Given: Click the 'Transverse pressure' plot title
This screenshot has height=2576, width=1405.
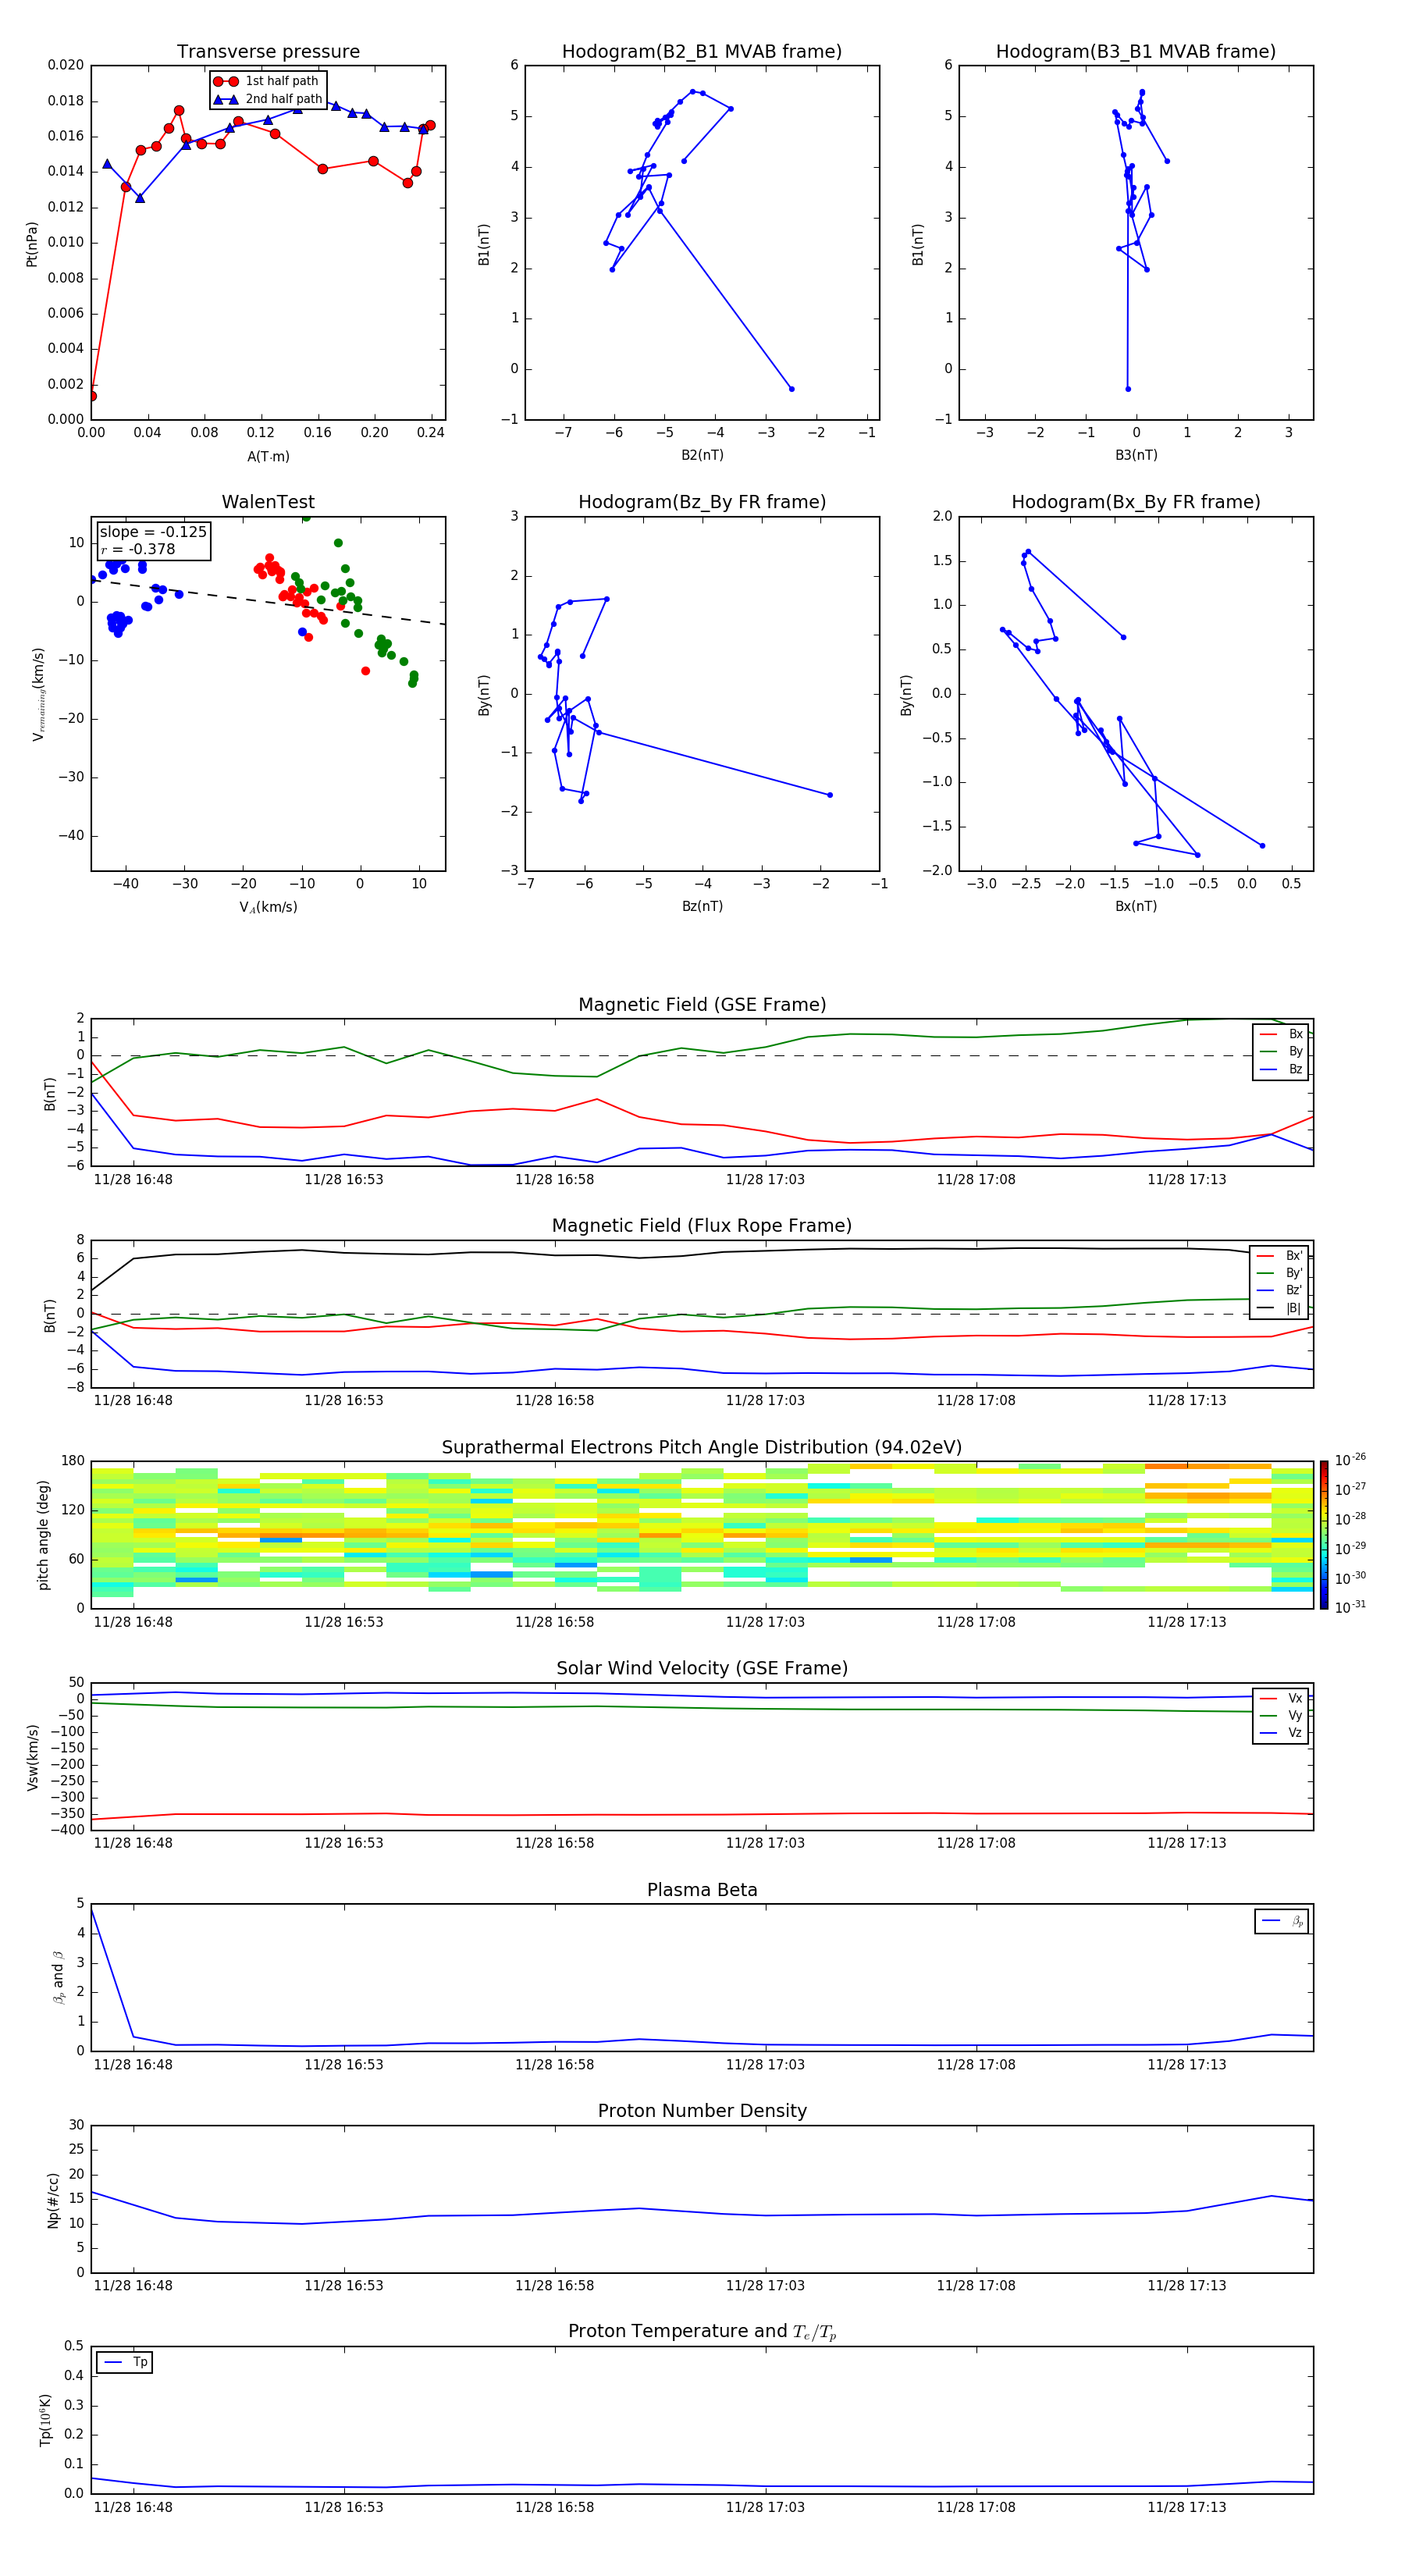Looking at the screenshot, I should click(268, 52).
